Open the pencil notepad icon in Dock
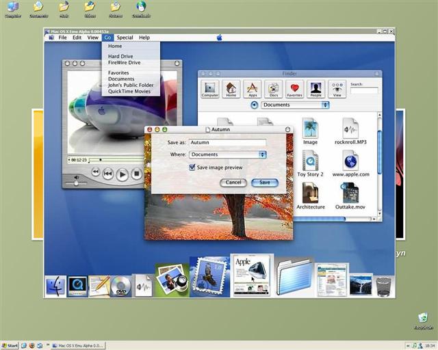The height and width of the screenshot is (350, 438). (x=99, y=286)
